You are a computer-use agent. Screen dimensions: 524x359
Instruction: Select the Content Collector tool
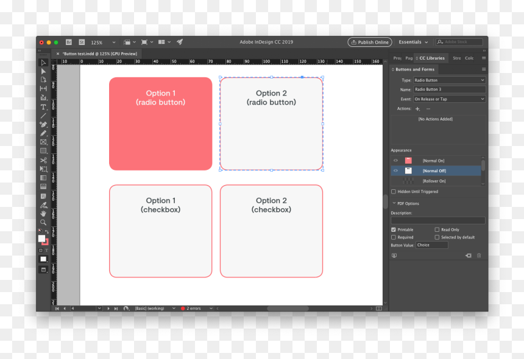click(x=43, y=98)
